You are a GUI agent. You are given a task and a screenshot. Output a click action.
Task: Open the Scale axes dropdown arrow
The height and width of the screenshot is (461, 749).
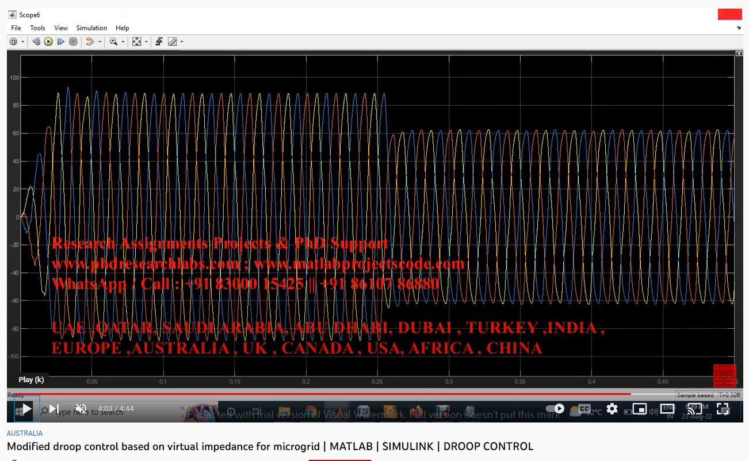click(146, 42)
